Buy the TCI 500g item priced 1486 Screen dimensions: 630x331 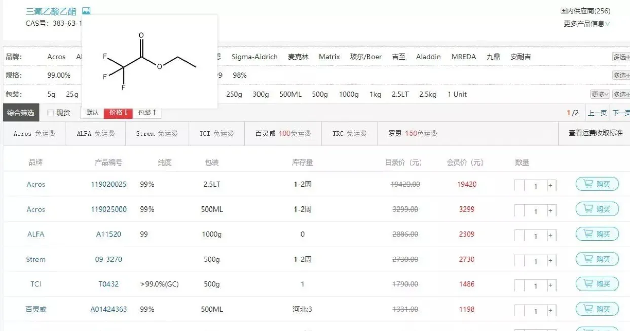tap(597, 284)
